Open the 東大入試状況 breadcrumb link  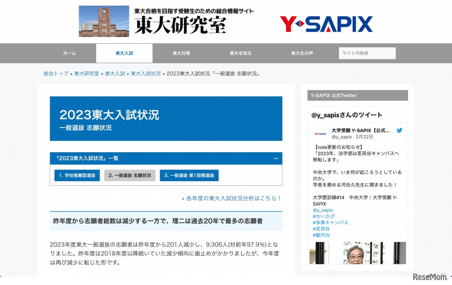pyautogui.click(x=145, y=73)
